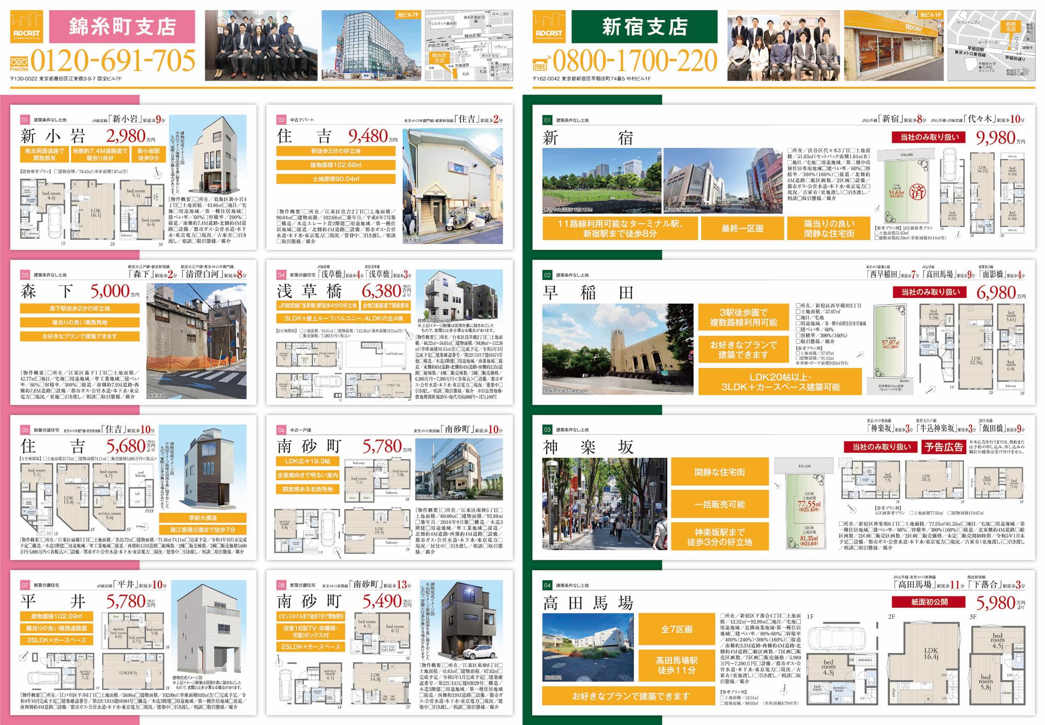1045x725 pixels.
Task: Click the 2SLDK+カースペース tag on 南砂町
Action: pyautogui.click(x=311, y=647)
